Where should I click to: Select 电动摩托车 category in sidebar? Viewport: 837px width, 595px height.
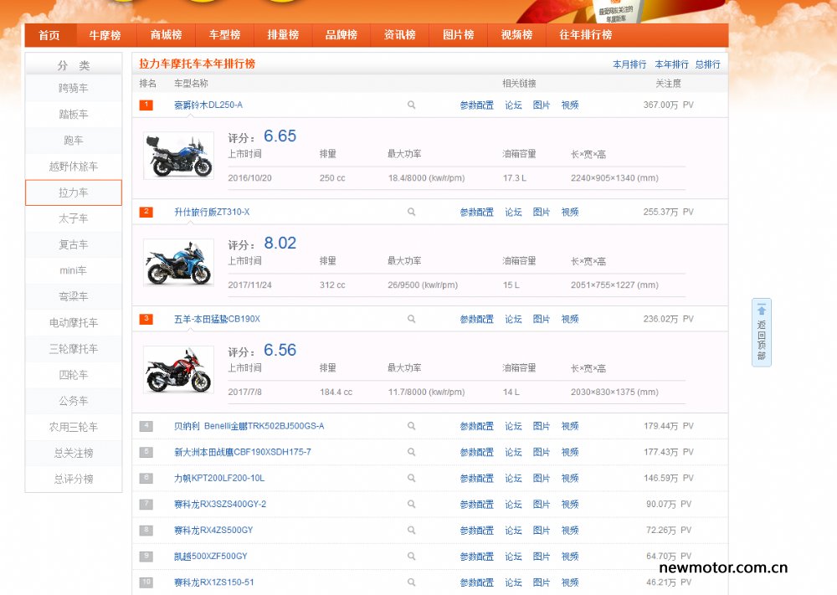coord(74,323)
